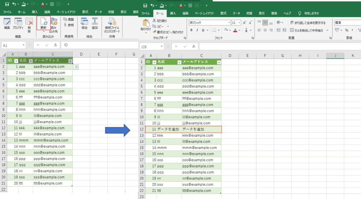
Task: Click 結合 (Merge) queries icon in left window
Action: tap(85, 24)
